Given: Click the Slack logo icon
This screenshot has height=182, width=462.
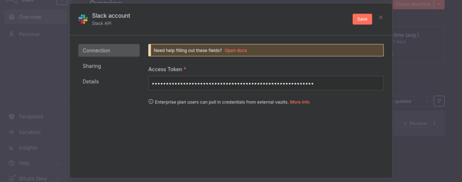Looking at the screenshot, I should [x=83, y=19].
